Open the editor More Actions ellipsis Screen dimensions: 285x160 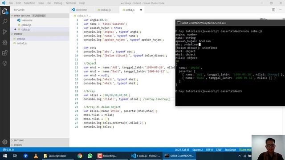click(x=280, y=10)
